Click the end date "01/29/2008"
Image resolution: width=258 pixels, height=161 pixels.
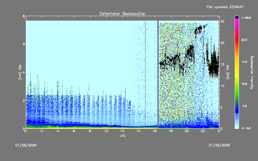(x=219, y=145)
